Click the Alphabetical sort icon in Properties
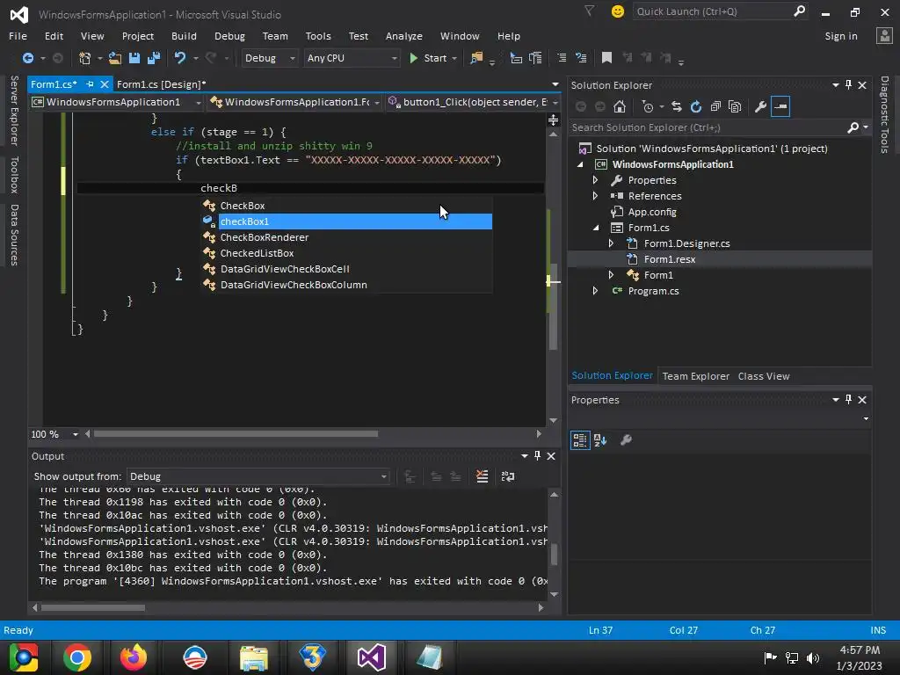 click(600, 440)
